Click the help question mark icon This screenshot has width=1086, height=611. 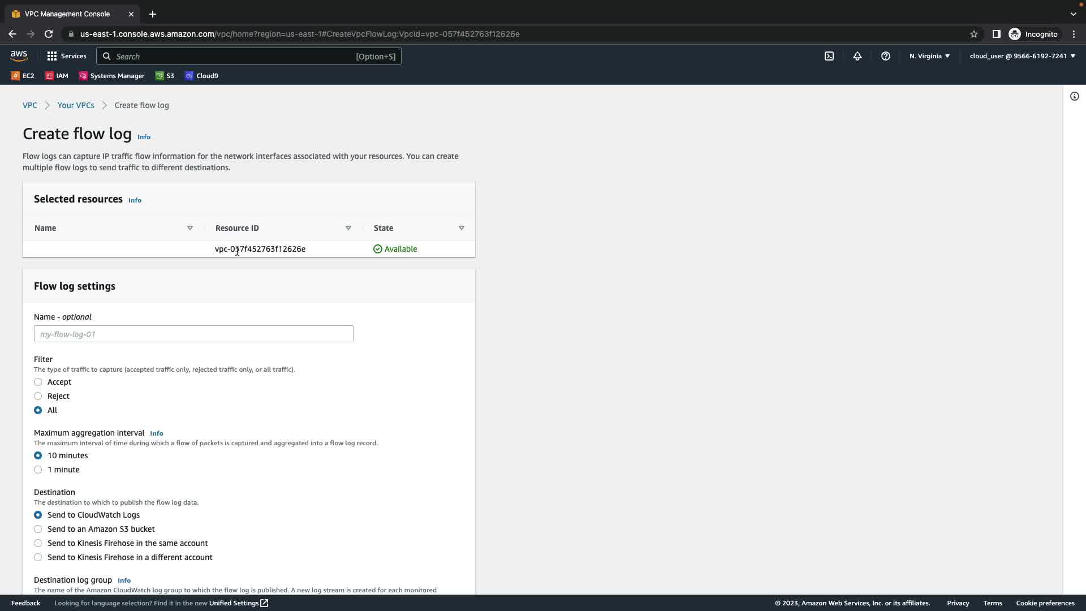click(886, 56)
